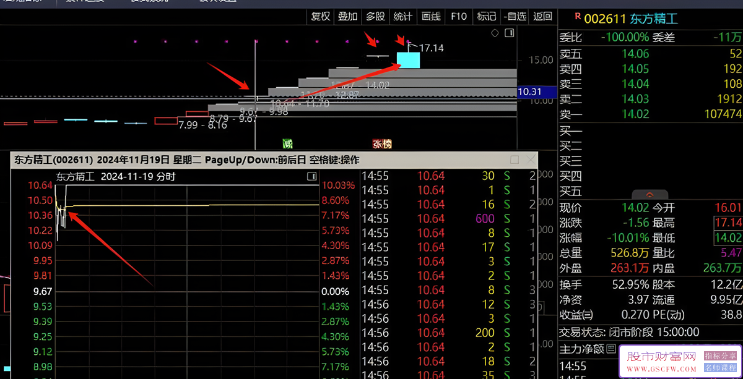The width and height of the screenshot is (743, 379).
Task: Maximize the 东方精工 intraday popup window
Action: [x=515, y=160]
